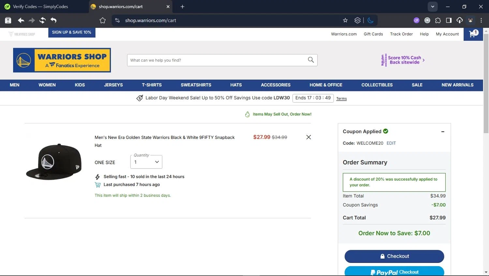Open the KIDS menu
The width and height of the screenshot is (489, 276).
click(x=80, y=85)
